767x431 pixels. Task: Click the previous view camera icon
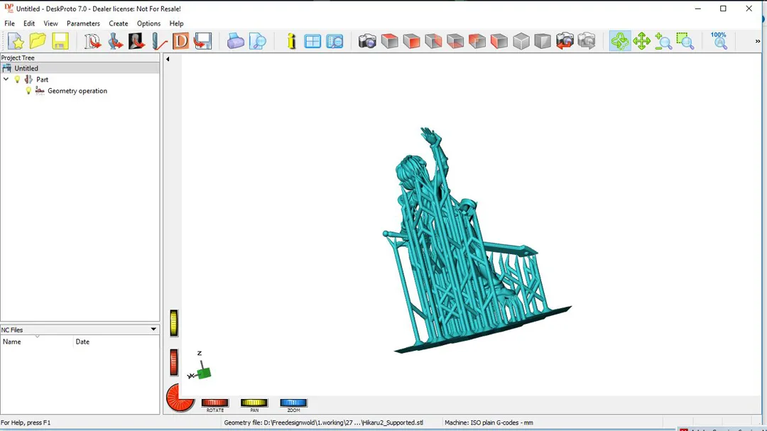pyautogui.click(x=565, y=41)
